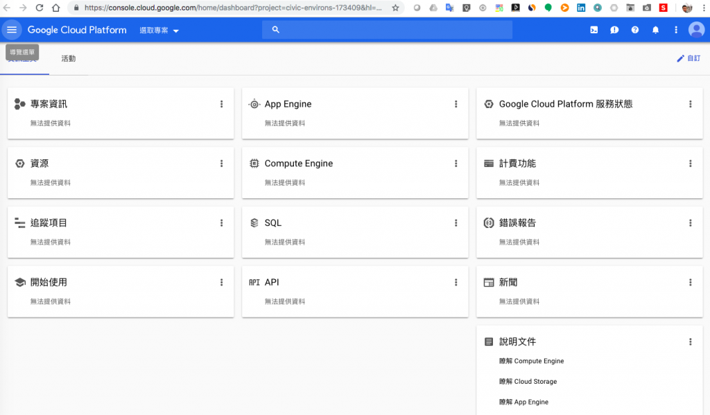Open 瞭解 Cloud Storage link
This screenshot has width=710, height=415.
[528, 382]
